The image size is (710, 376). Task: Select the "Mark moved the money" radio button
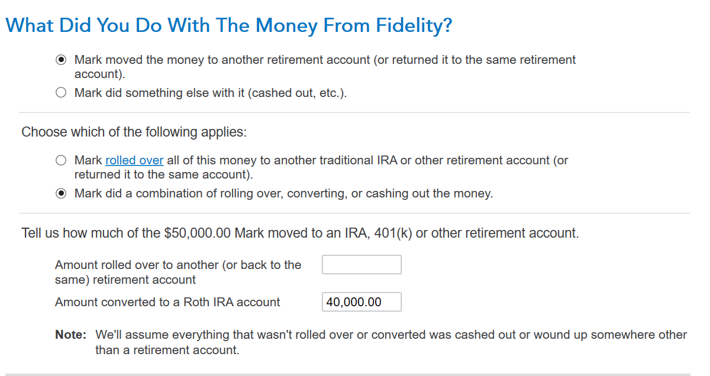point(60,60)
